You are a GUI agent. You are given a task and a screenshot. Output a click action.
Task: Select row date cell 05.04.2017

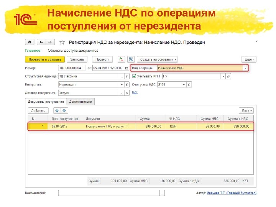66,126
